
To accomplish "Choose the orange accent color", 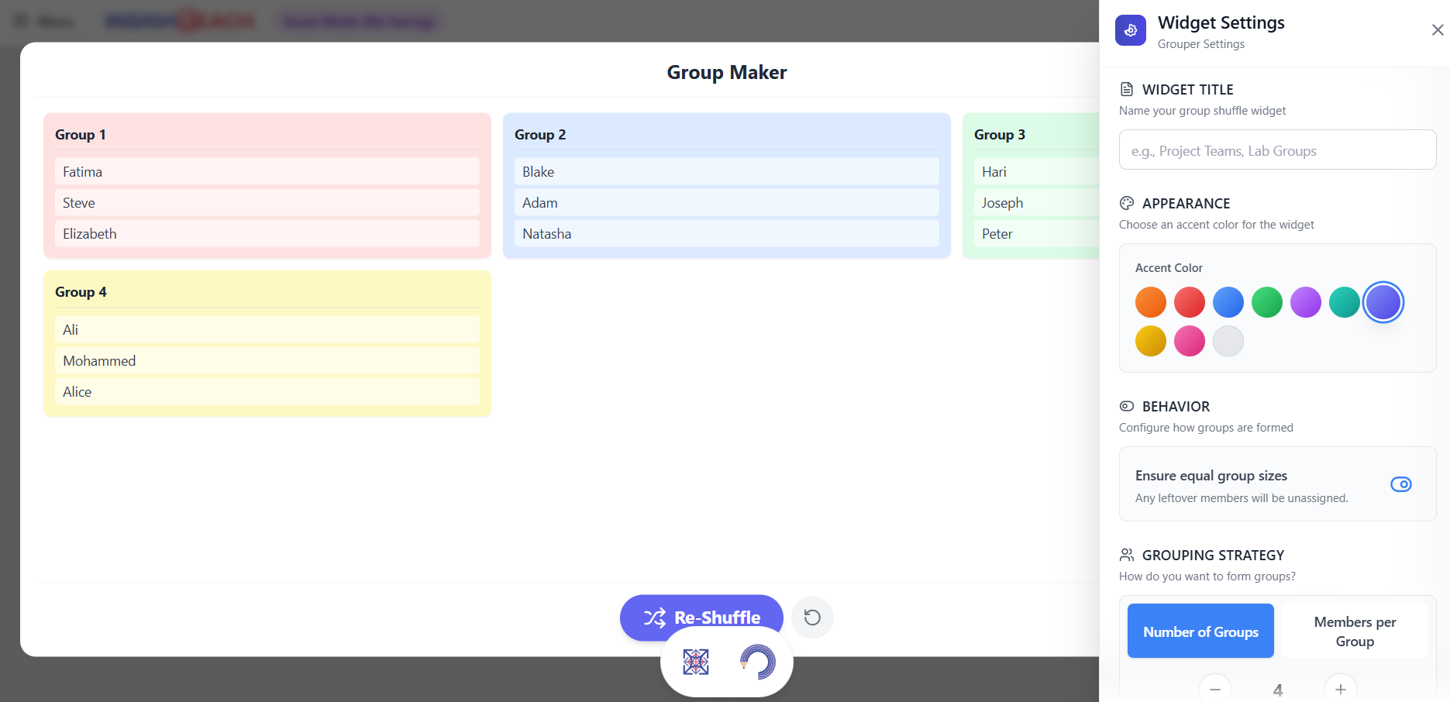I will tap(1151, 302).
